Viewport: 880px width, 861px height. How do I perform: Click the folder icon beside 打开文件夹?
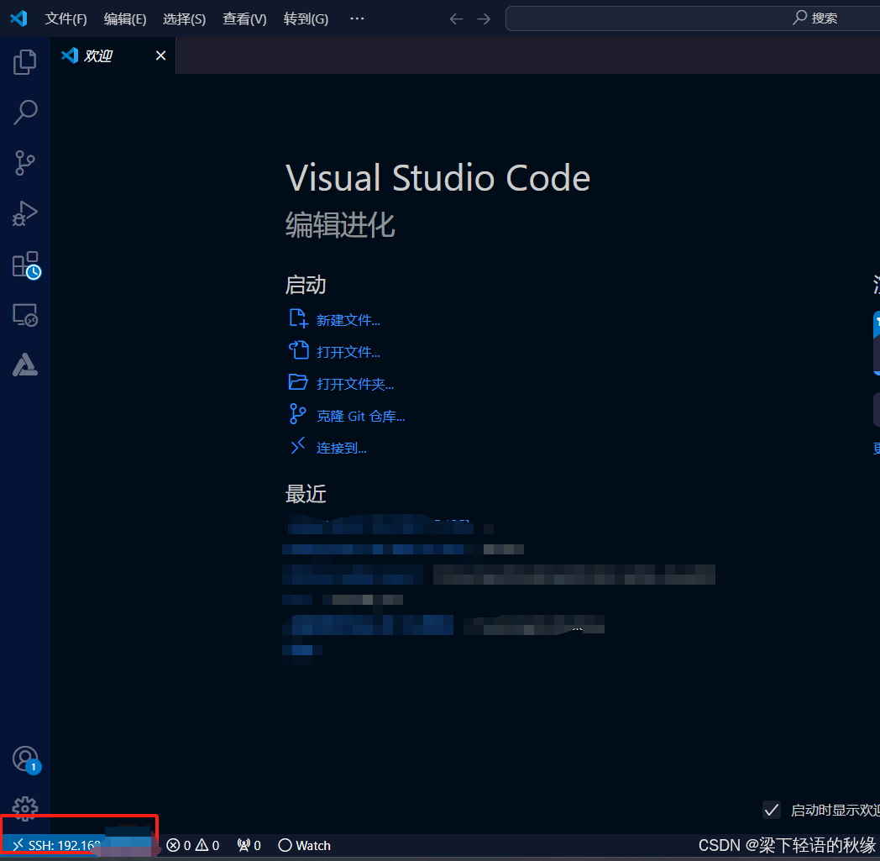(298, 382)
